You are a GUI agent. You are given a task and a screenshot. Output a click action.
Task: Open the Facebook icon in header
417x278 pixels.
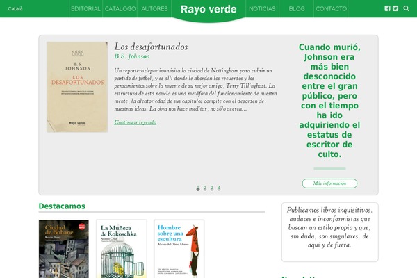(x=387, y=8)
